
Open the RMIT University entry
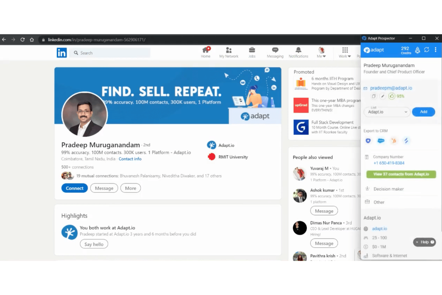tap(228, 157)
